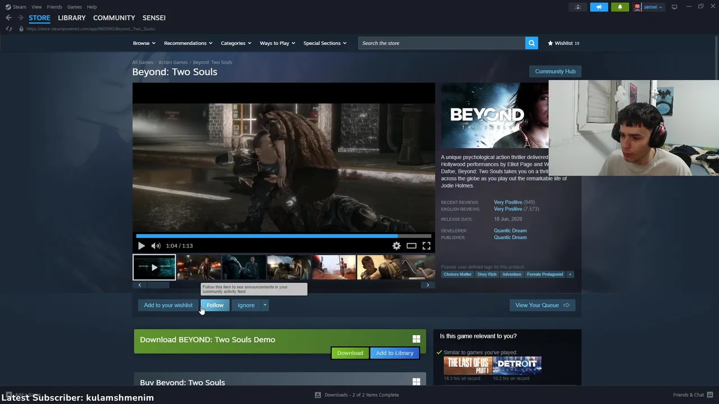Play the game trailer video
Viewport: 719px width, 404px height.
pos(141,246)
